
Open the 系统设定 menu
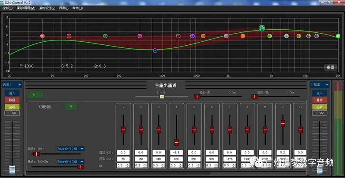[47, 8]
